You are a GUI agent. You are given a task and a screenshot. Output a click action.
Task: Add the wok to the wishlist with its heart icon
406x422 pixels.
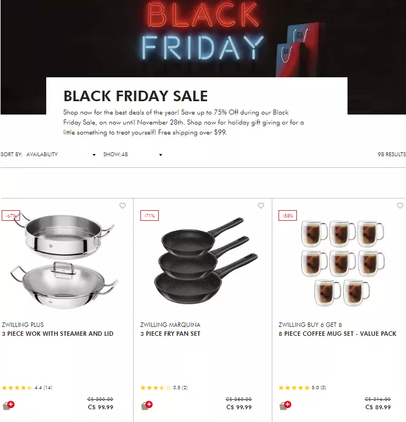tap(123, 206)
